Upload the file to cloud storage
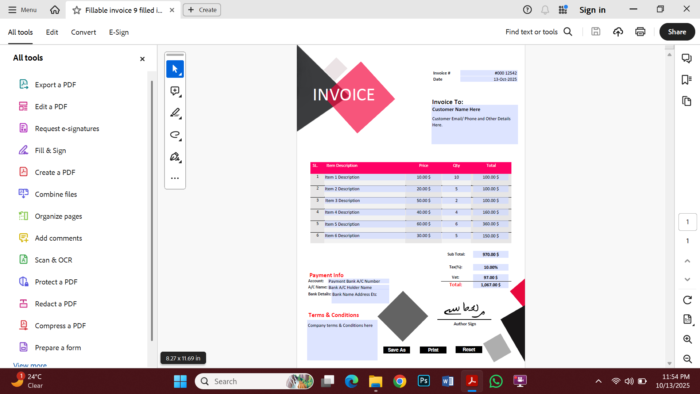This screenshot has width=700, height=394. click(618, 32)
